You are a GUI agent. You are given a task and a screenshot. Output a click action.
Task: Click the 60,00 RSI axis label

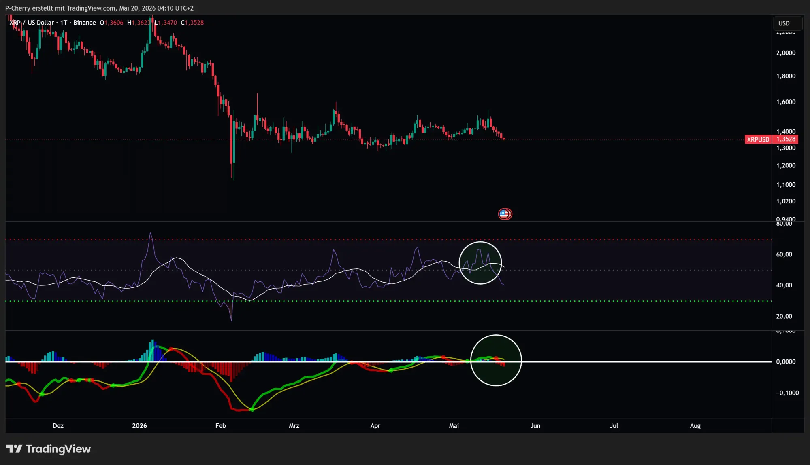[784, 254]
